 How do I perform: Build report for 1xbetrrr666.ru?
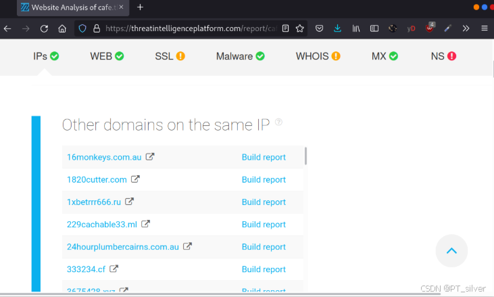pos(264,202)
